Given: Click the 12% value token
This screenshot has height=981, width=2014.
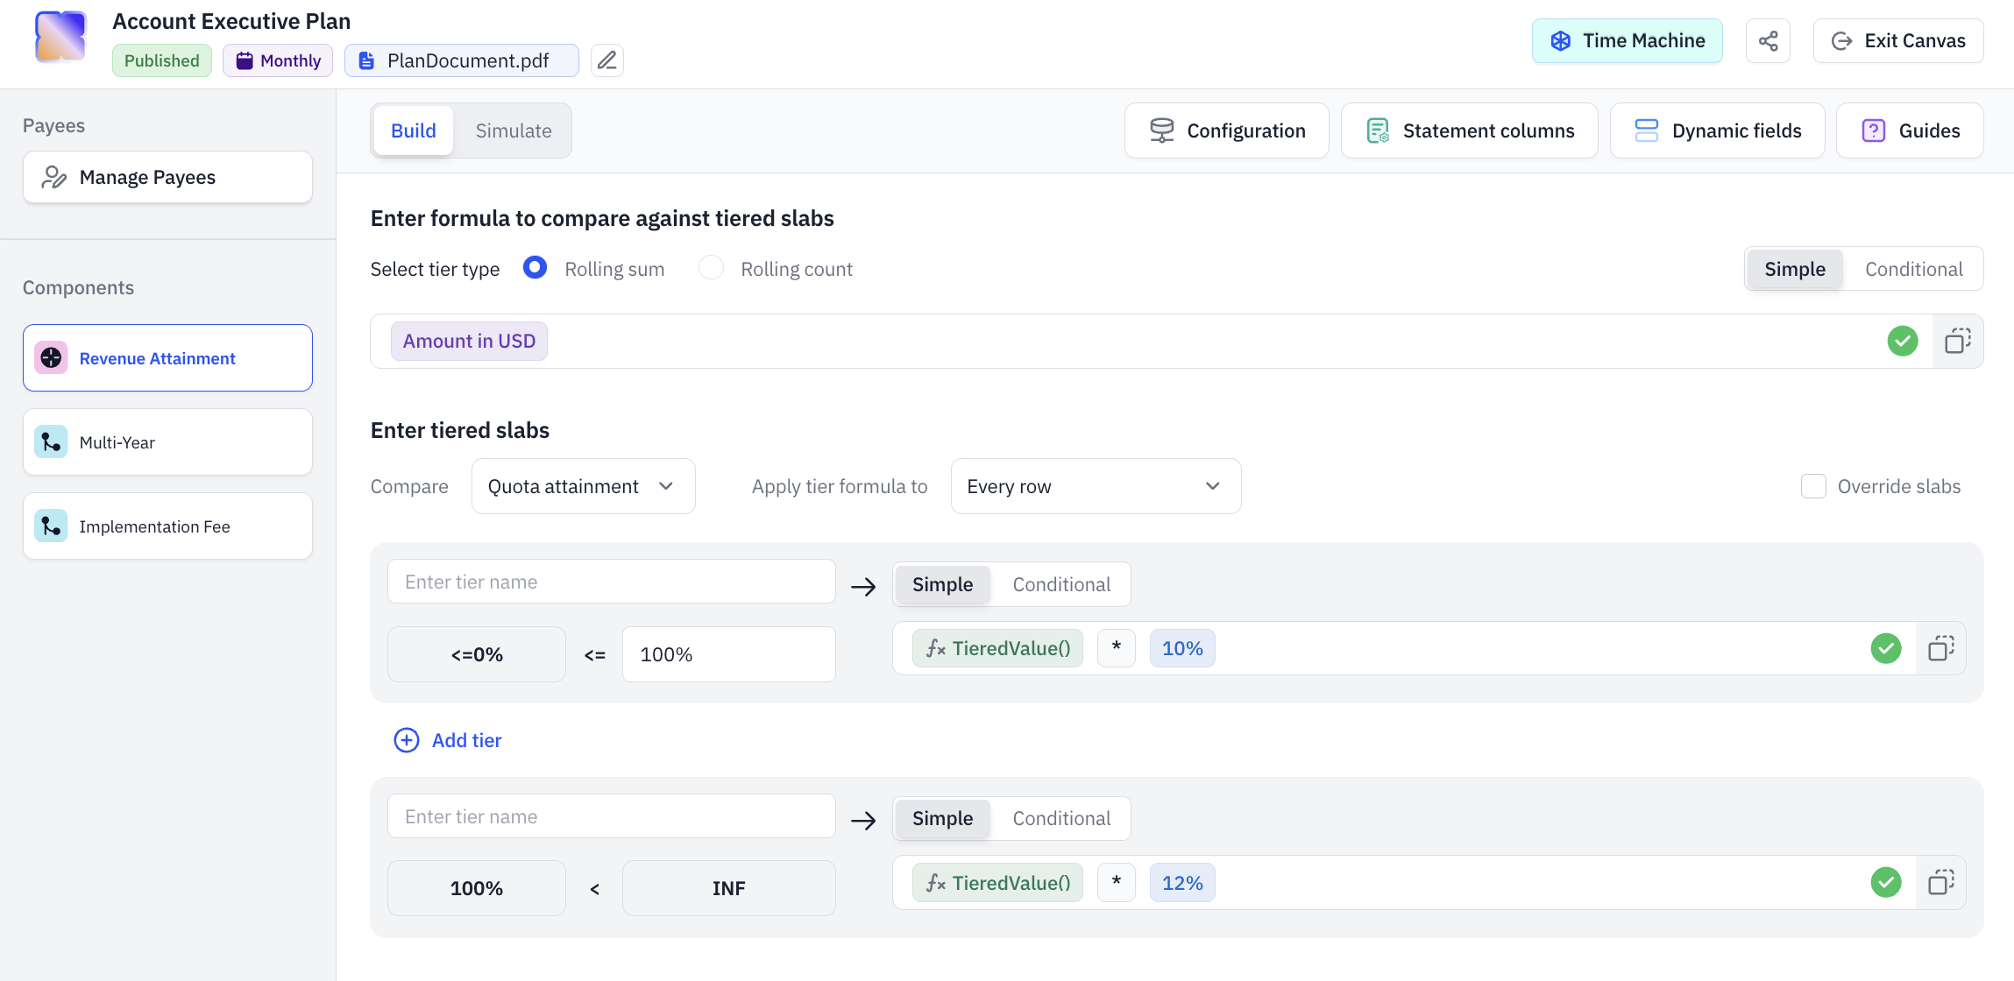Looking at the screenshot, I should point(1182,883).
